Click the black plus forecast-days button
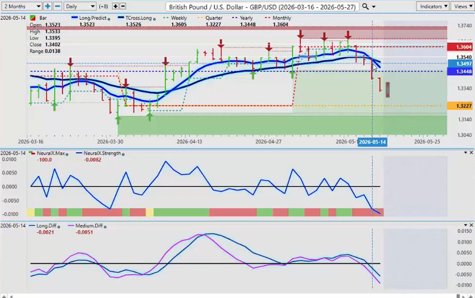 coord(116,6)
